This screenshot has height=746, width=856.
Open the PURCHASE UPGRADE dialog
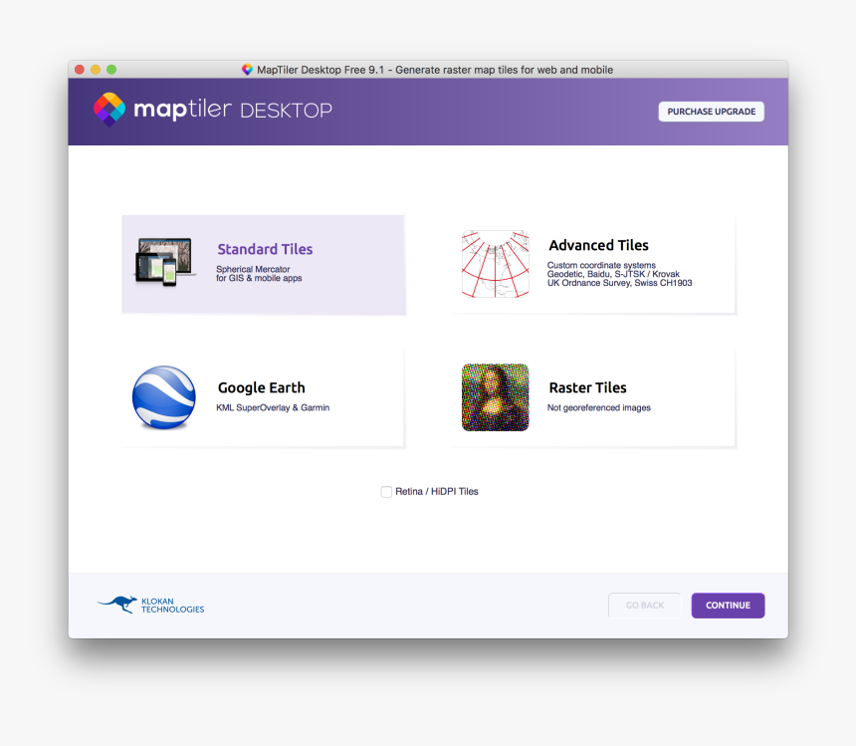(x=711, y=111)
